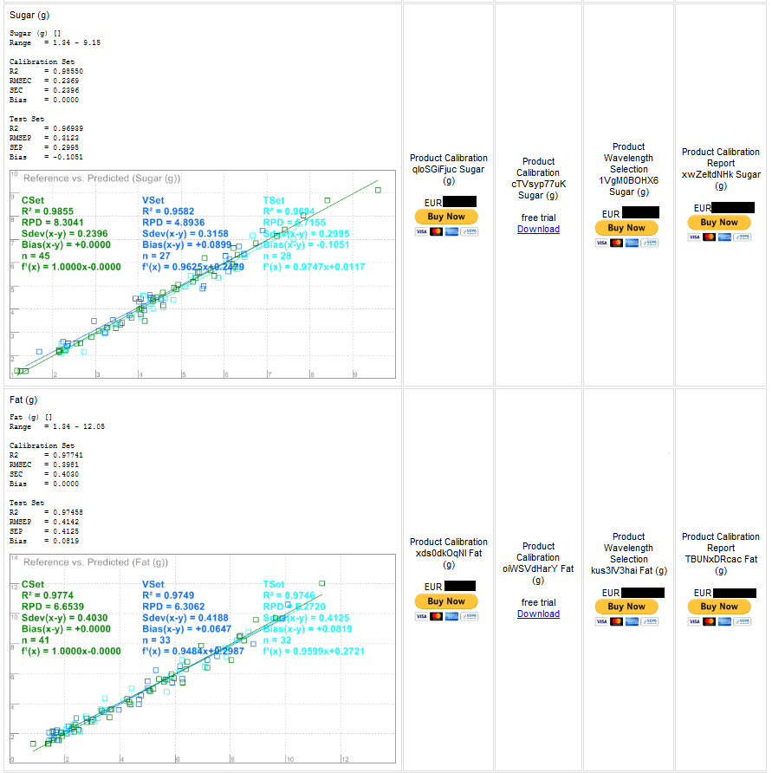Buy Fat Wavelength Selection kus3lV3hai
Image resolution: width=772 pixels, height=773 pixels.
(x=626, y=607)
